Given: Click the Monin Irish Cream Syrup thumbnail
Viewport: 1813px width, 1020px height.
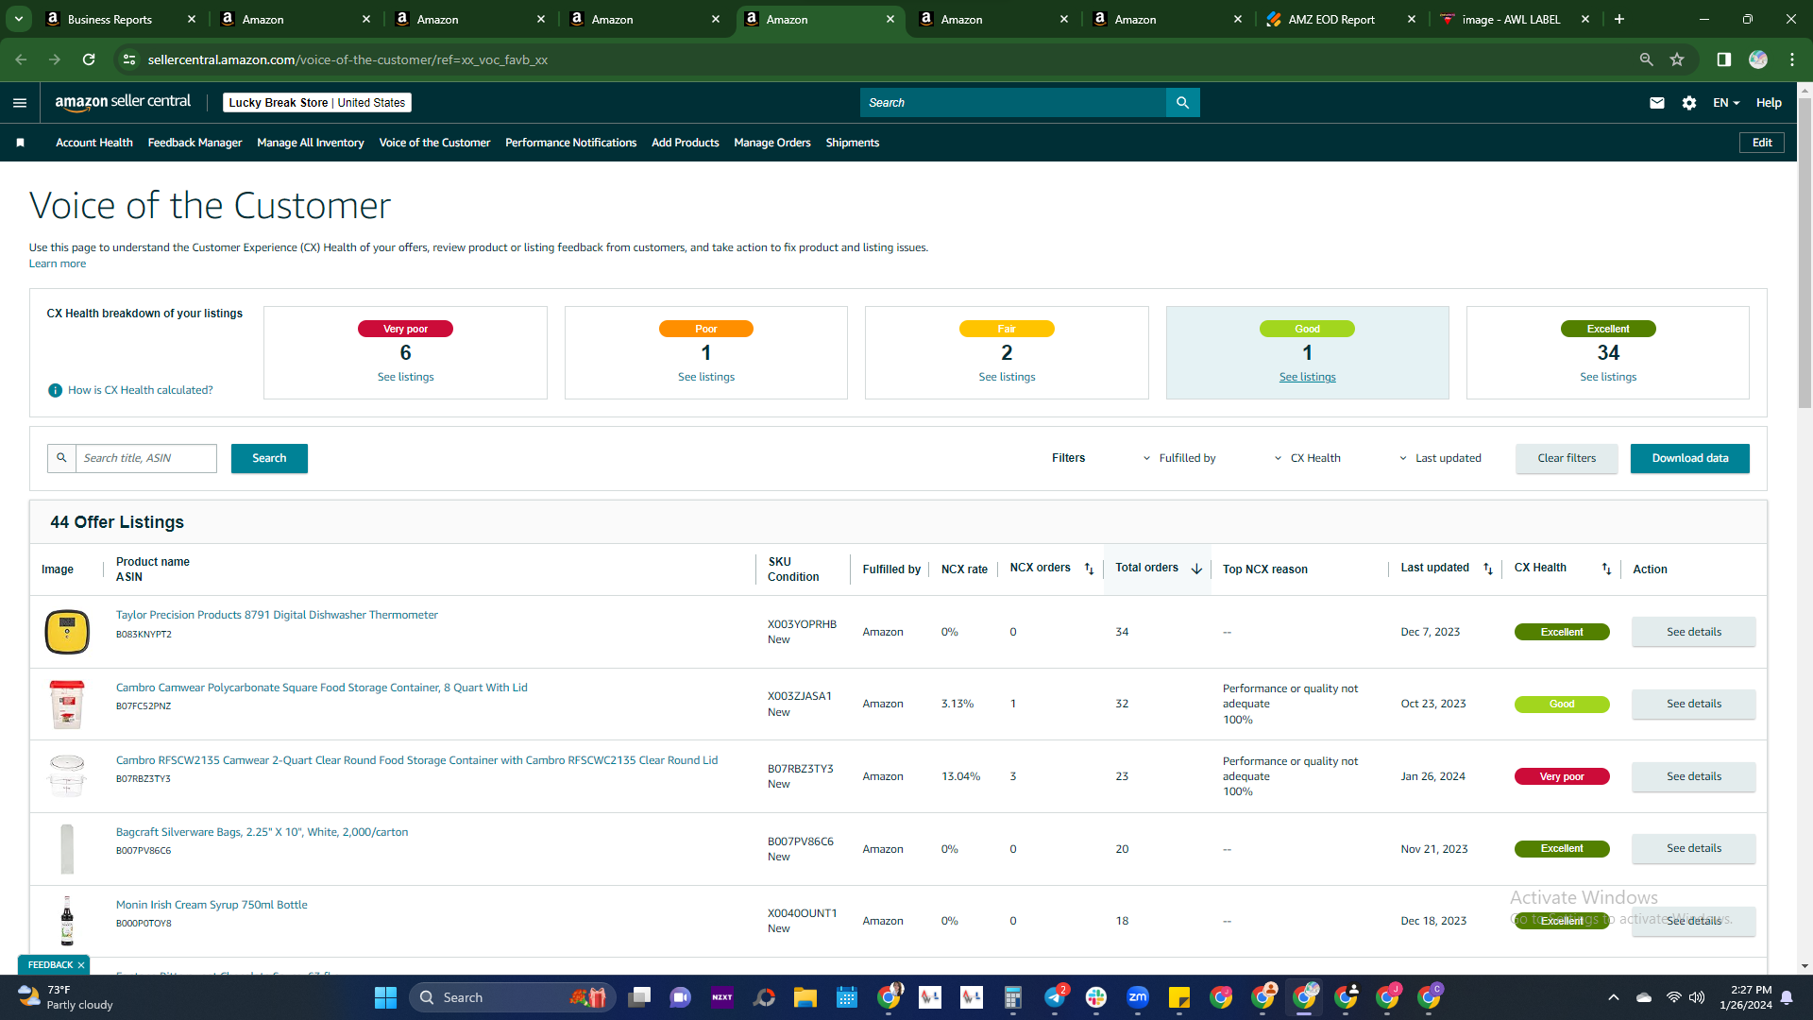Looking at the screenshot, I should click(x=67, y=921).
